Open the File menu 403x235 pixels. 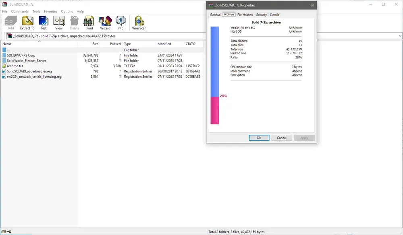(x=4, y=11)
